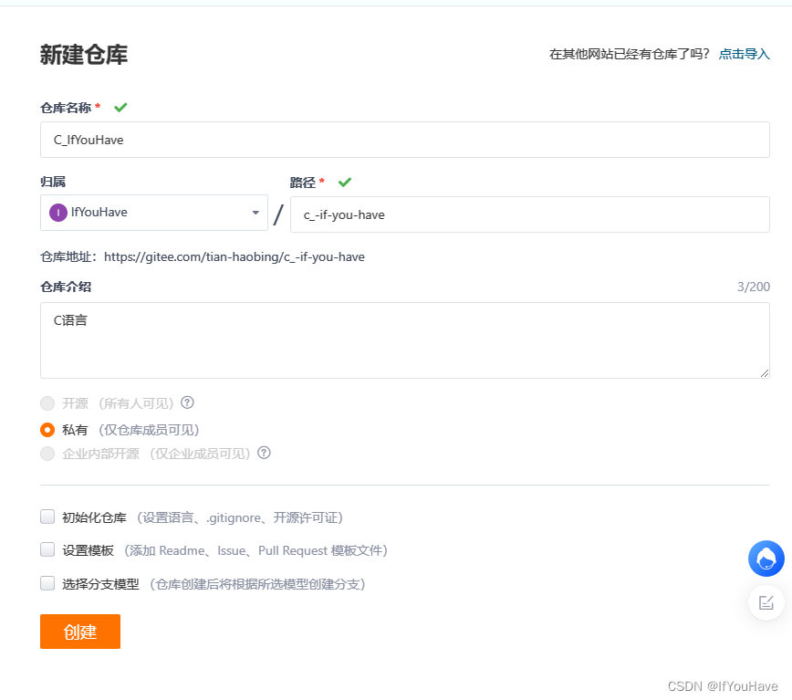Click the 点击导入 import link
Viewport: 792px width, 700px height.
click(744, 54)
